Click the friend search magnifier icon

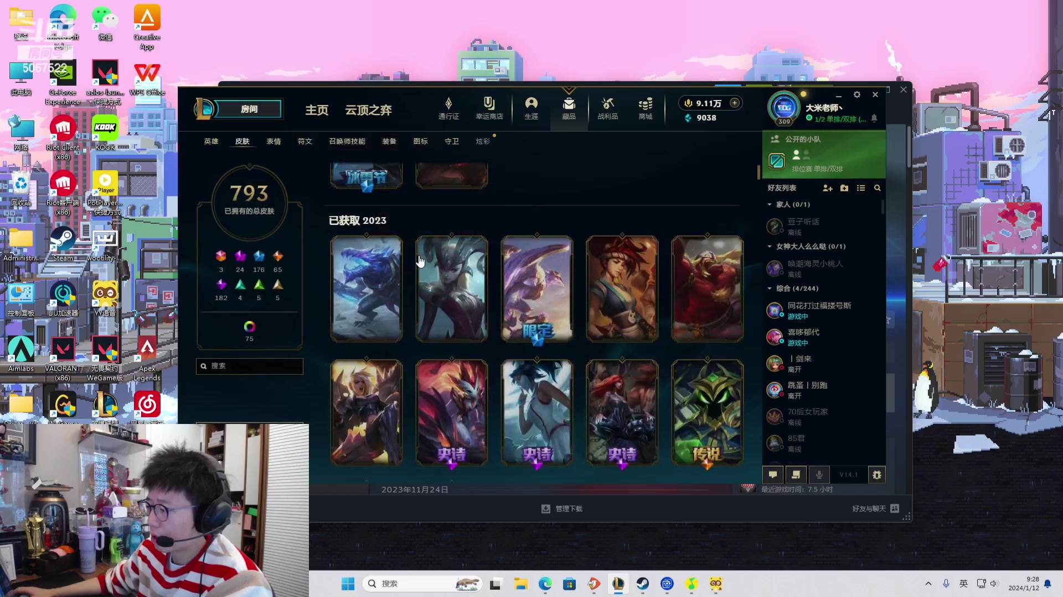(878, 188)
